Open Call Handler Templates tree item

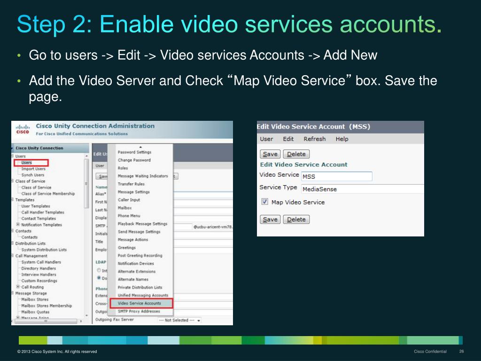(43, 212)
